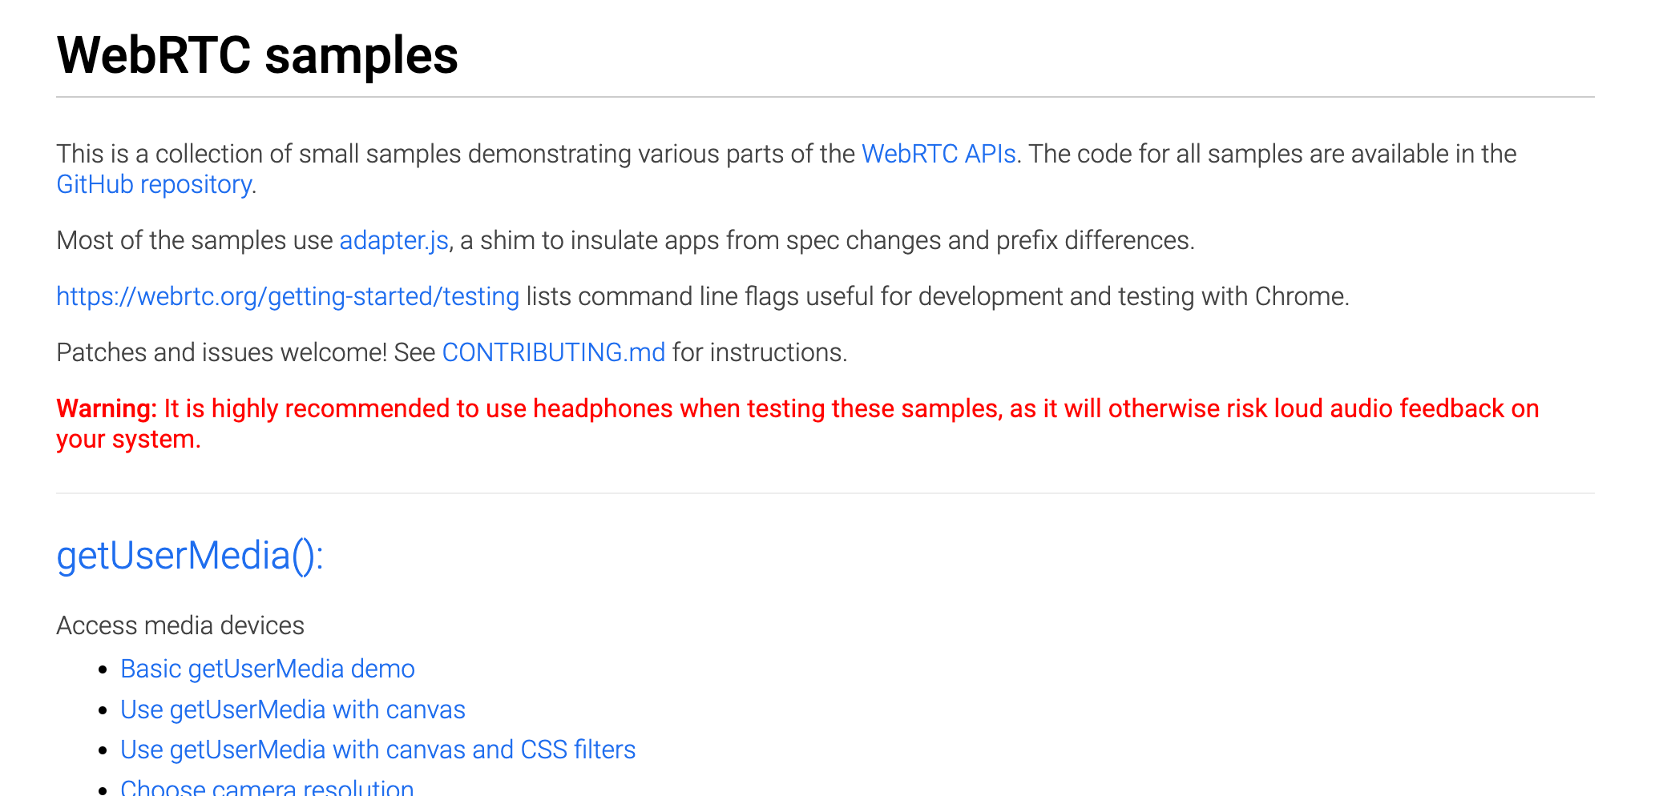Screen dimensions: 1659x796
Task: Open the canvas and CSS filters sample
Action: (x=377, y=750)
